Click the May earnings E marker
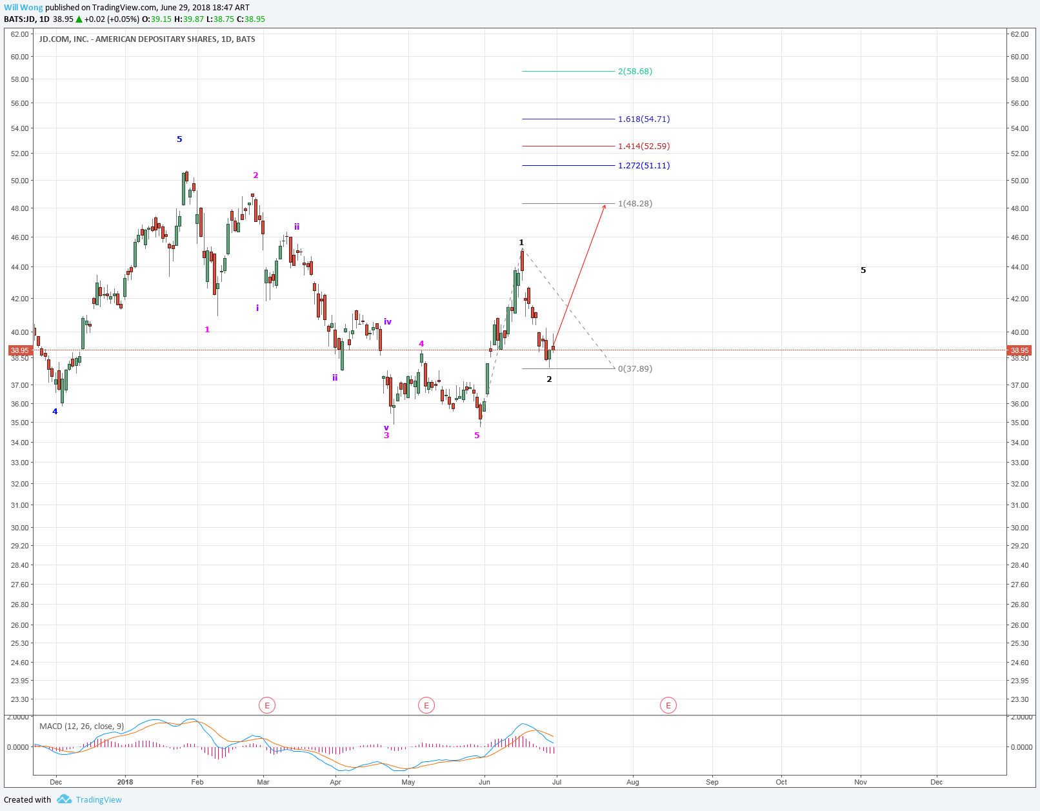 coord(426,705)
